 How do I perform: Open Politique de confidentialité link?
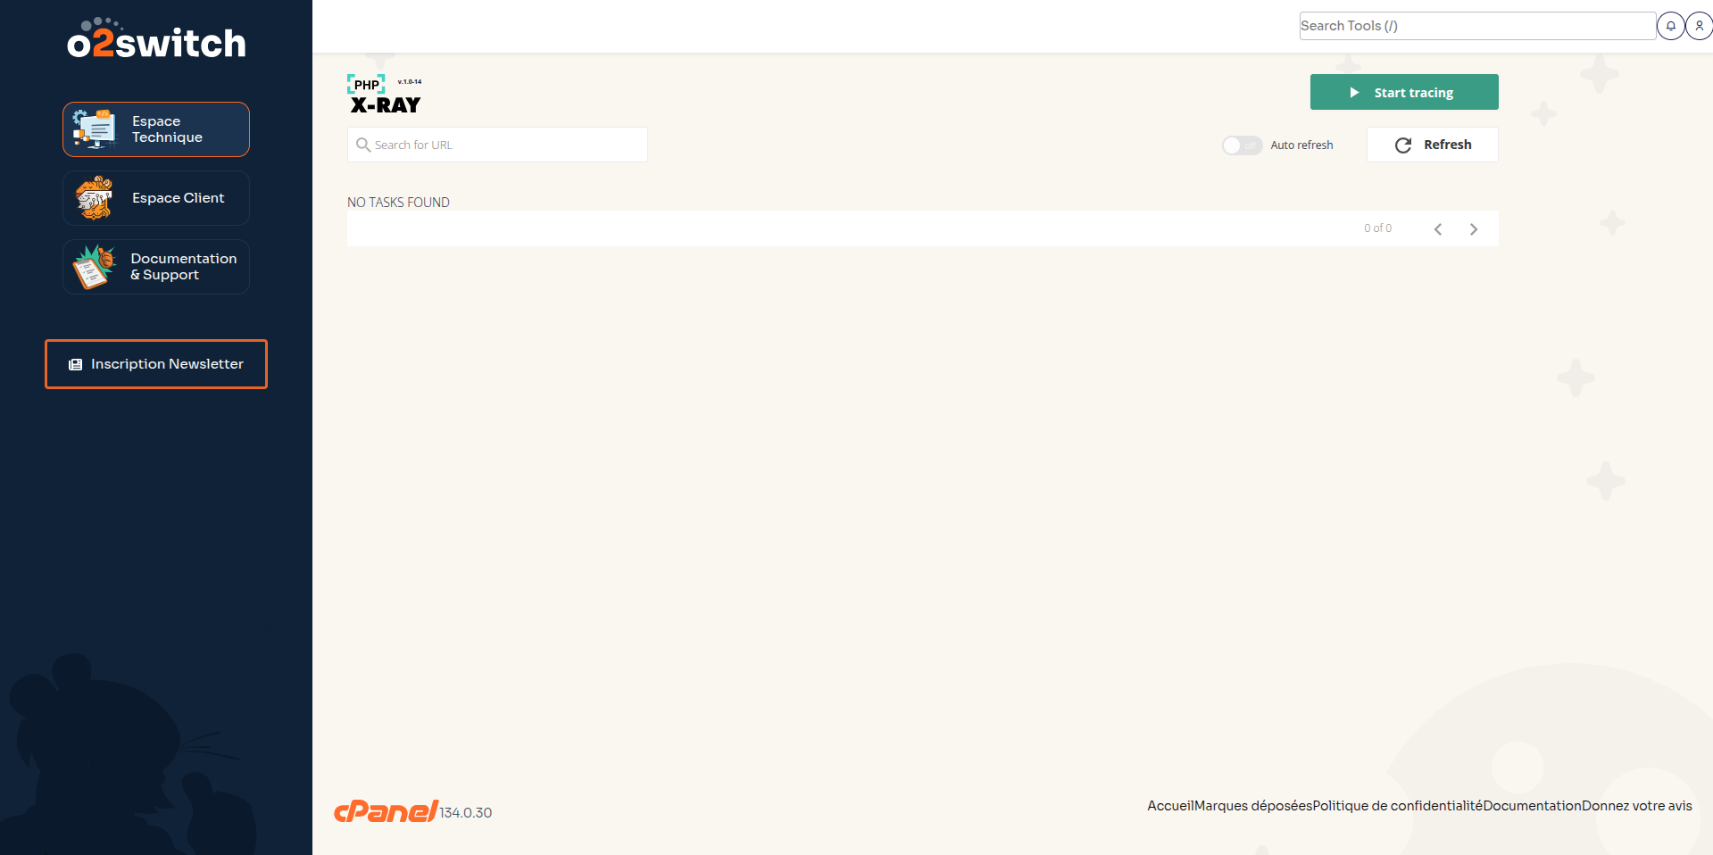tap(1398, 806)
